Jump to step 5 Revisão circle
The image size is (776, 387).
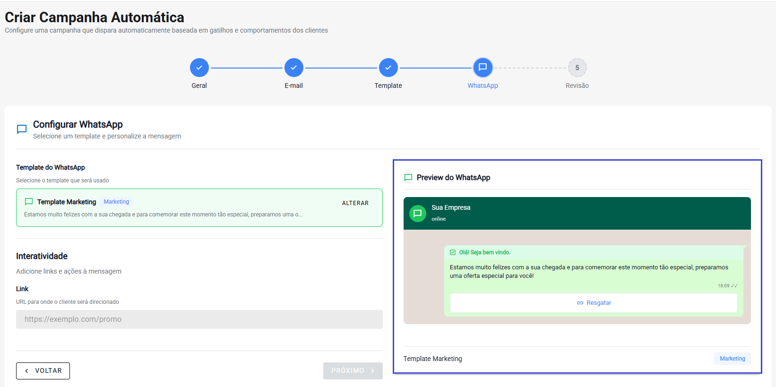(x=577, y=68)
